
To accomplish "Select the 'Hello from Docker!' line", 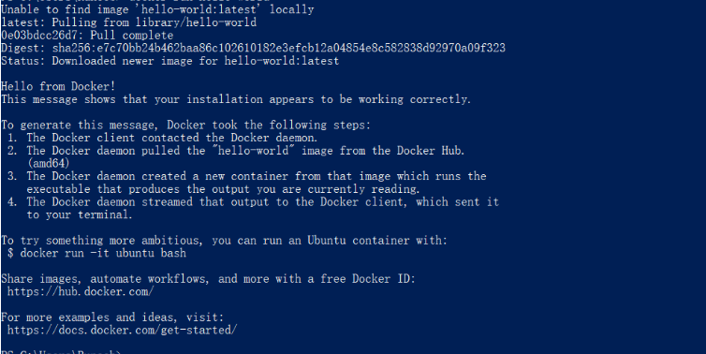I will pos(58,86).
